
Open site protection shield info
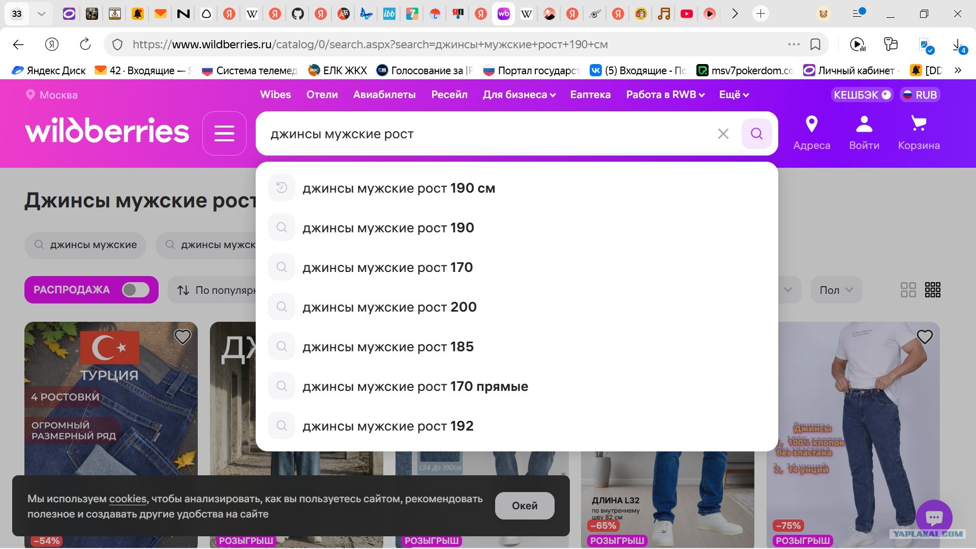point(117,45)
